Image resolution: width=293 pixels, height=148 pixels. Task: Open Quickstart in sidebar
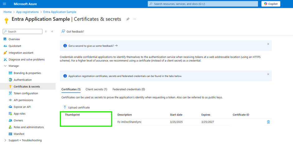click(15, 46)
